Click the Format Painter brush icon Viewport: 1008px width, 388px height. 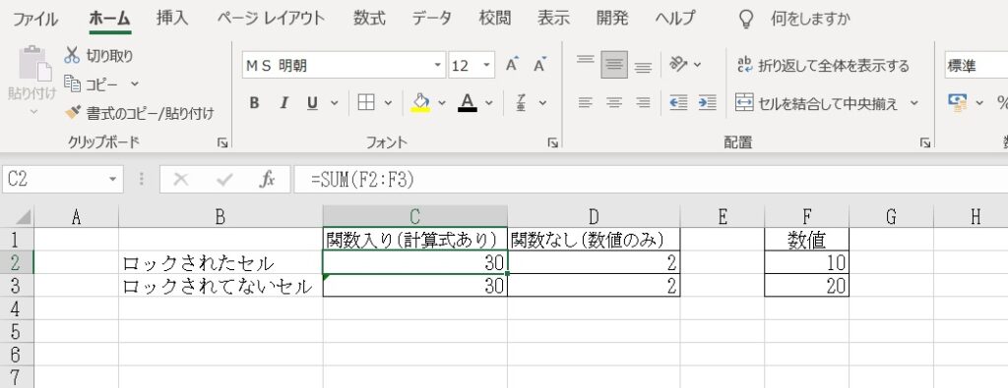(73, 114)
